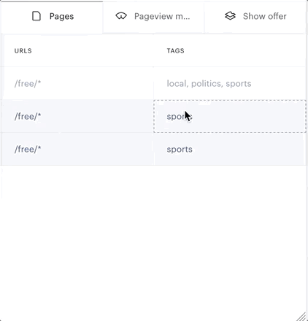Click the empty white area below the table
The image size is (308, 321).
click(154, 239)
